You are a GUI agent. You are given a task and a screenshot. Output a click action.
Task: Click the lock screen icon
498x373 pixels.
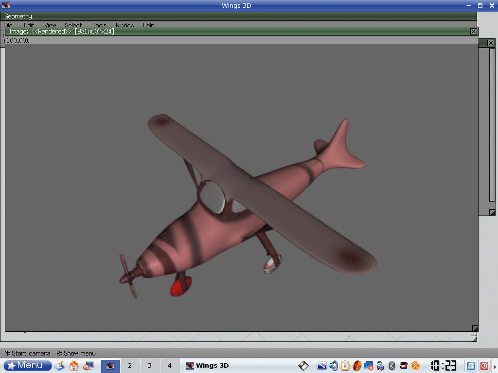(471, 366)
